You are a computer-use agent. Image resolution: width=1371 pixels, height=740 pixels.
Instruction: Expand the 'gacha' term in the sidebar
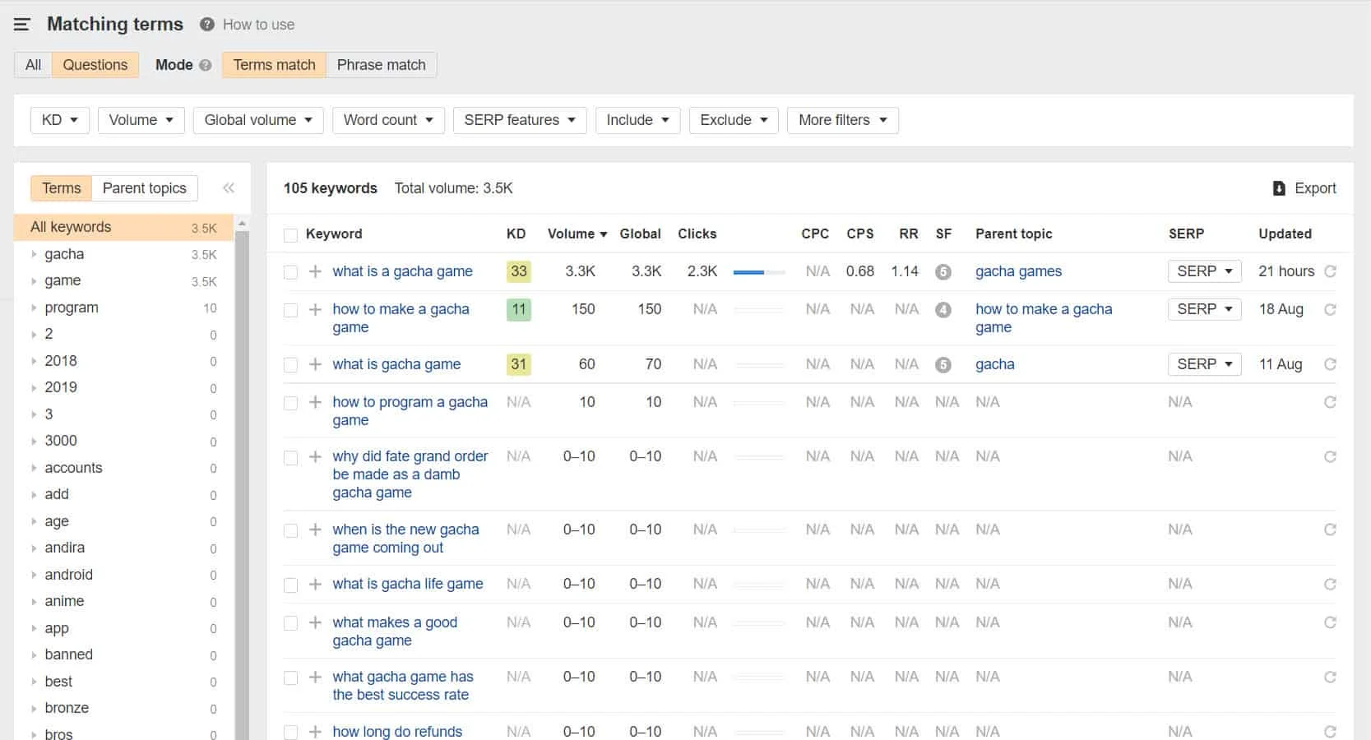[35, 254]
